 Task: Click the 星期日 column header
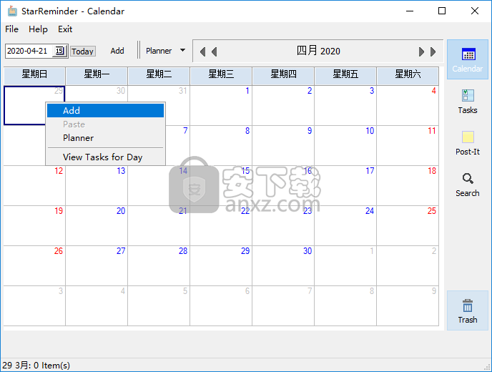[x=34, y=74]
